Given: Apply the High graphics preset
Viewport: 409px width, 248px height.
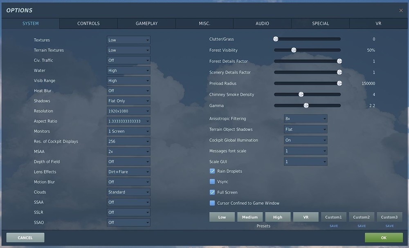Looking at the screenshot, I should pyautogui.click(x=278, y=217).
